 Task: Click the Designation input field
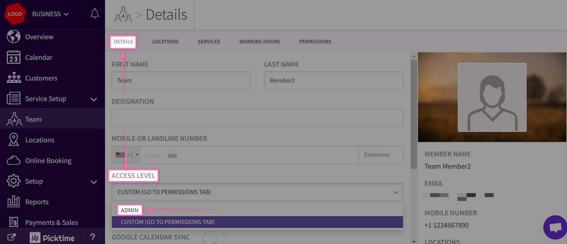click(257, 118)
